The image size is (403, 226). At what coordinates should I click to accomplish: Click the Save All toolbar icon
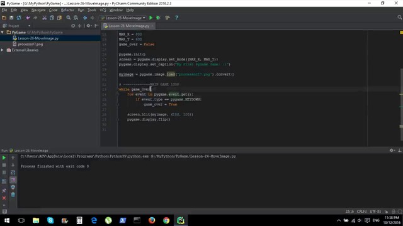click(x=11, y=18)
